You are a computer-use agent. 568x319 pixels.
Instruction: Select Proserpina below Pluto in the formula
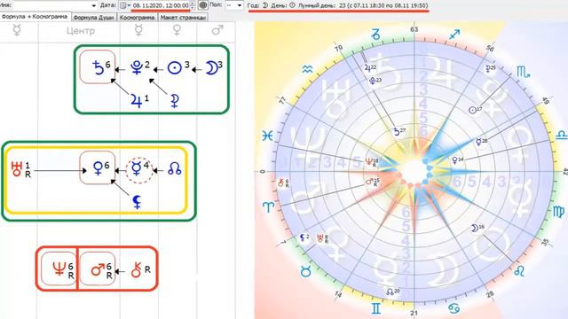(175, 101)
